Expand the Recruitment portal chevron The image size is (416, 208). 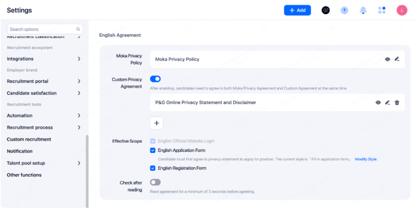79,81
